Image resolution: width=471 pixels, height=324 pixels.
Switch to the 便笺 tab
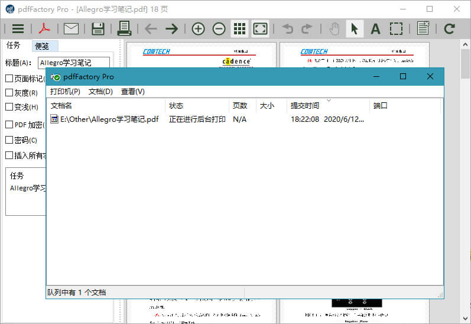(41, 46)
